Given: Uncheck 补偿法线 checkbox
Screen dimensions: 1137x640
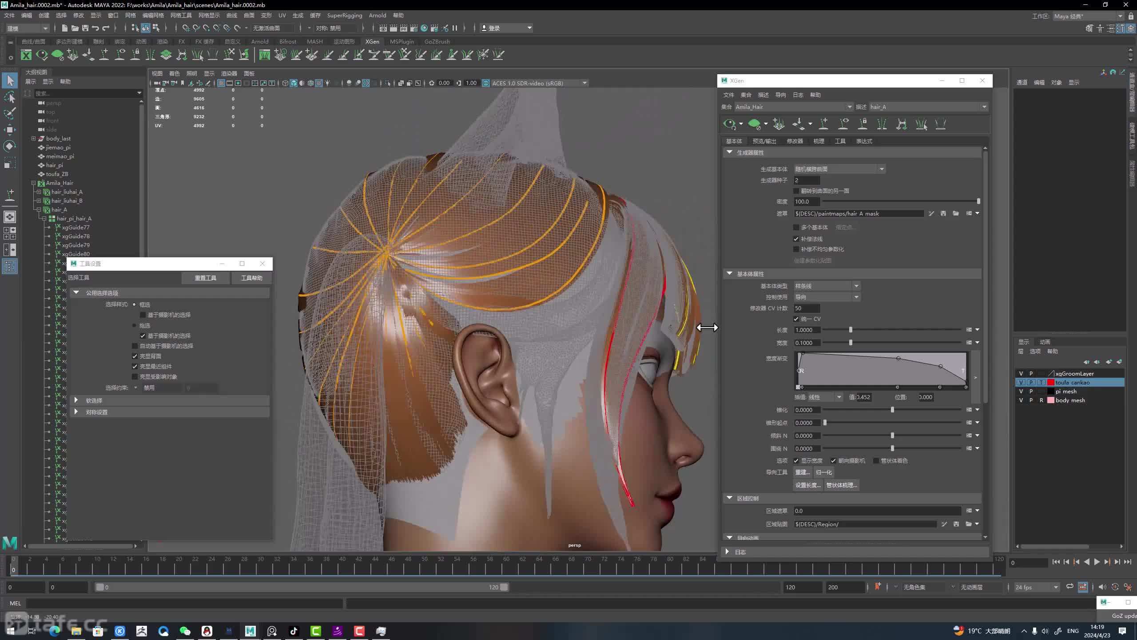Looking at the screenshot, I should (x=796, y=239).
